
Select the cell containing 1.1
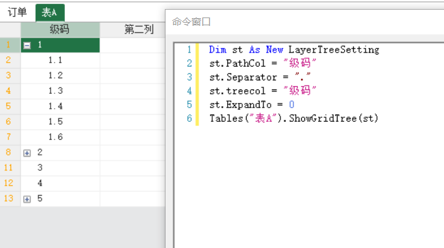(x=60, y=60)
